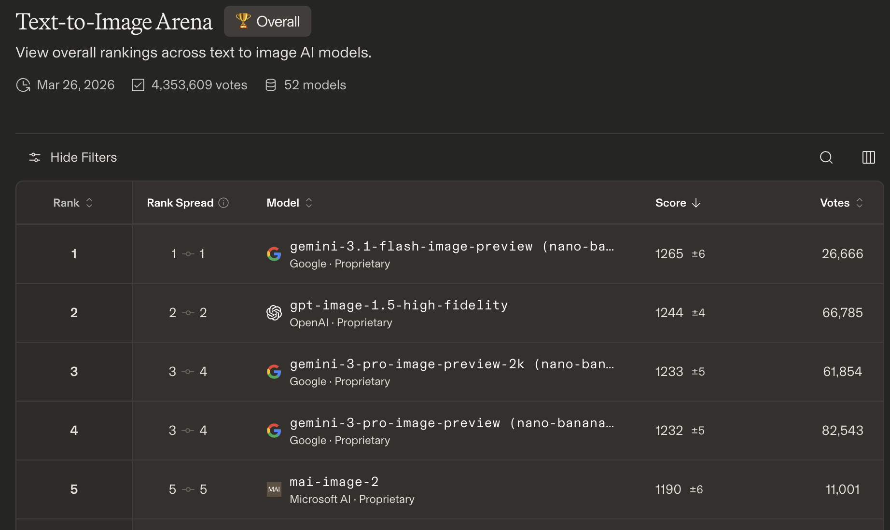Open gemini-3.1-flash-image-preview model entry
Viewport: 890px width, 530px height.
451,247
